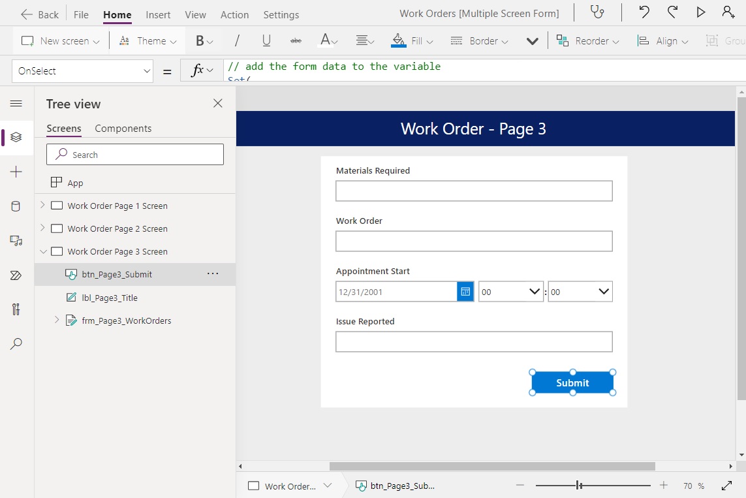Preview the app with the play button
Viewport: 746px width, 498px height.
pyautogui.click(x=700, y=12)
